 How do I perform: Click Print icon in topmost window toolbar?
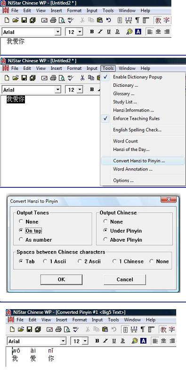(53, 20)
